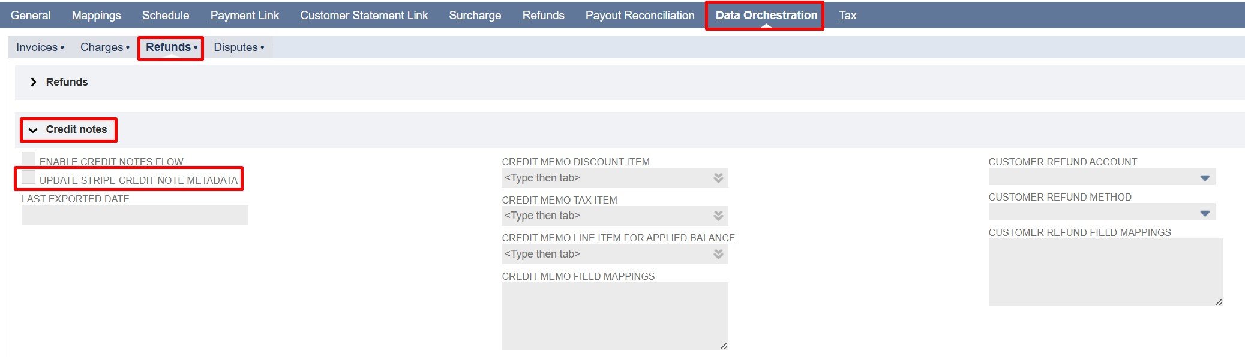Click resize handle of Credit Memo Field Mappings
This screenshot has width=1245, height=357.
coord(724,346)
